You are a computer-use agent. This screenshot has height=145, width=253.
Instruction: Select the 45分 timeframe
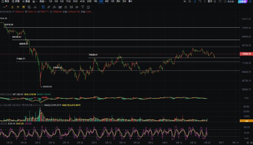click(x=82, y=1)
